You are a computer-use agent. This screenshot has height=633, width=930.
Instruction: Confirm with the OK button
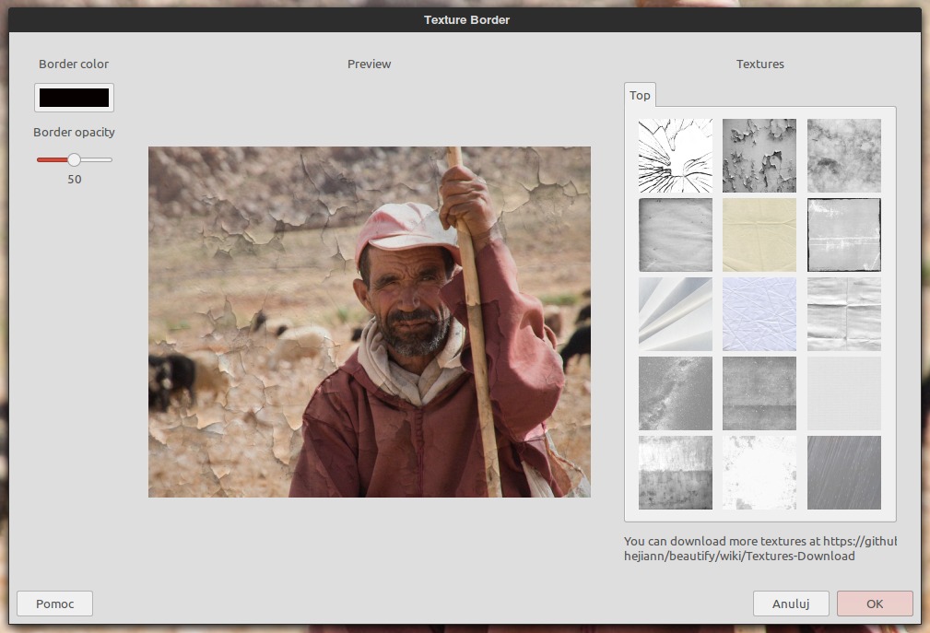[875, 604]
